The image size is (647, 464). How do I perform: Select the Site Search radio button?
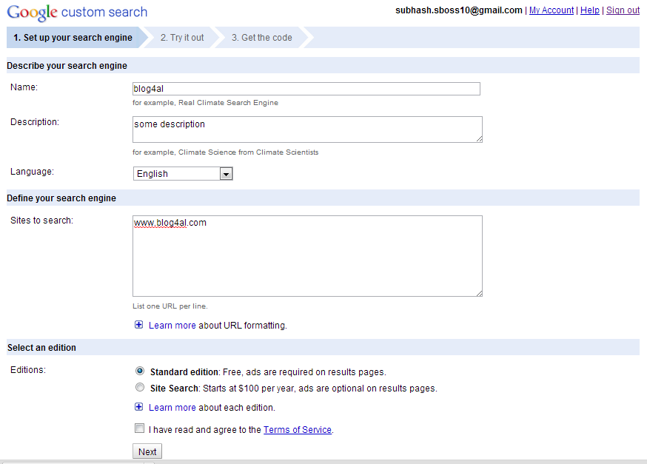click(140, 387)
